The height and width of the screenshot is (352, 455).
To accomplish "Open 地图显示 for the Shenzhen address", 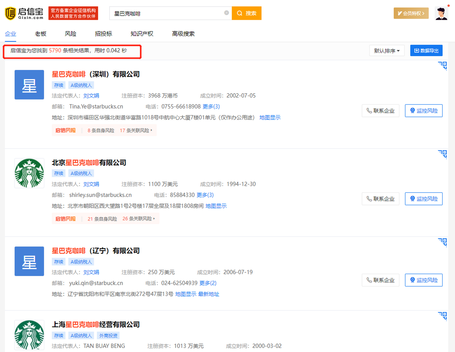I will (270, 117).
